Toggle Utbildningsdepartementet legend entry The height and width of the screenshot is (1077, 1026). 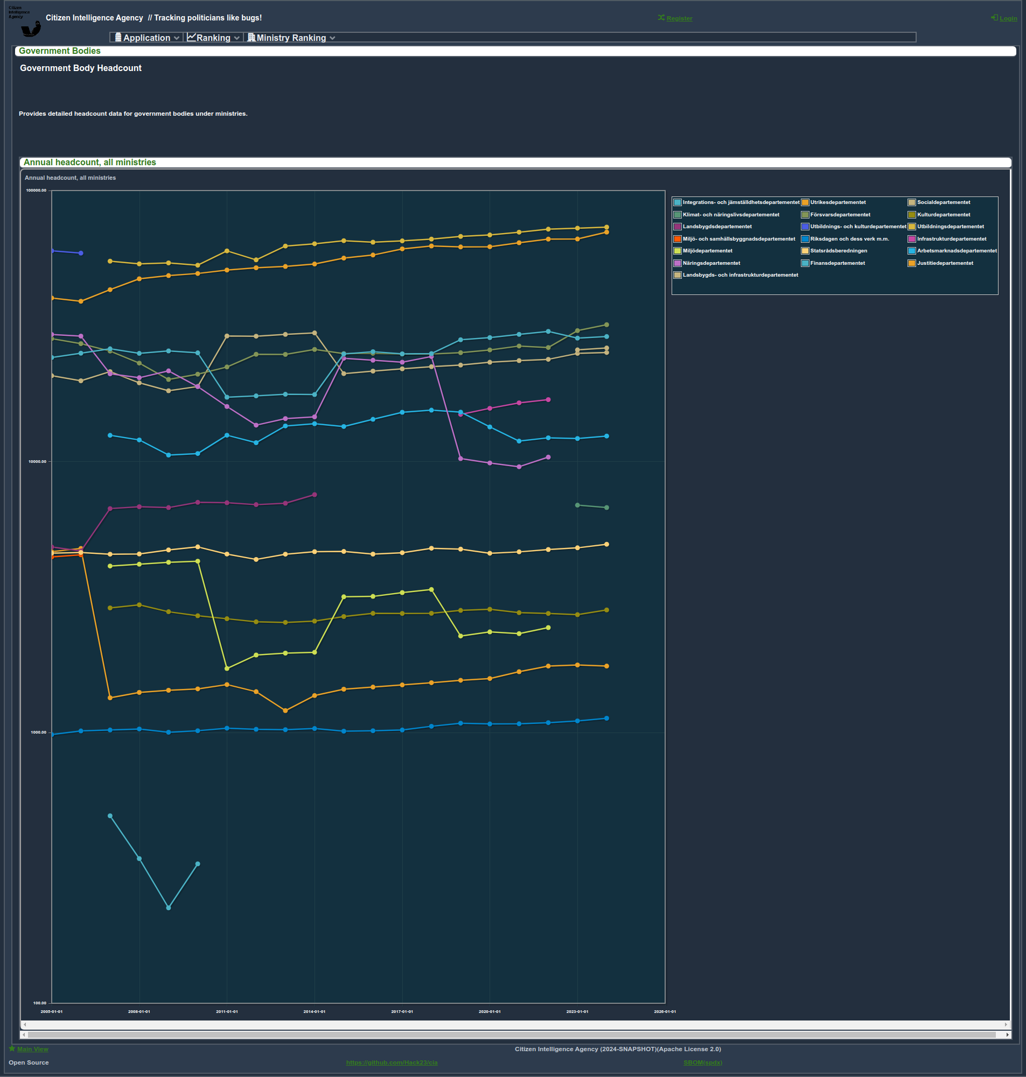pyautogui.click(x=946, y=227)
